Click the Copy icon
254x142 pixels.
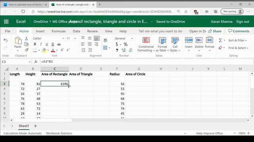27,44
